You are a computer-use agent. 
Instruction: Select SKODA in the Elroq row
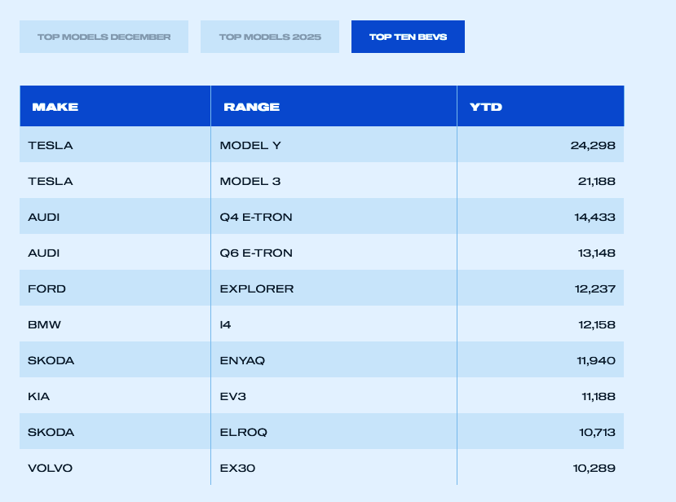51,432
